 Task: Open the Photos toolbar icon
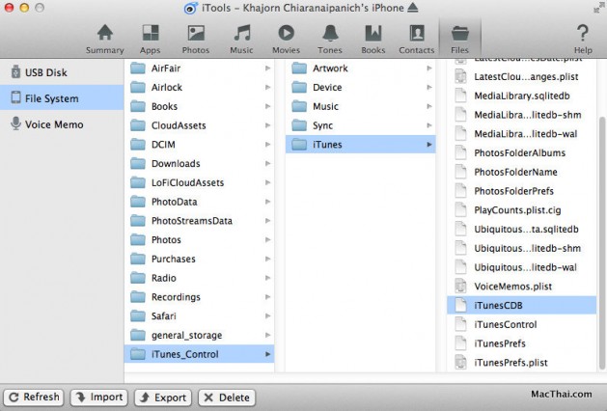[x=196, y=33]
